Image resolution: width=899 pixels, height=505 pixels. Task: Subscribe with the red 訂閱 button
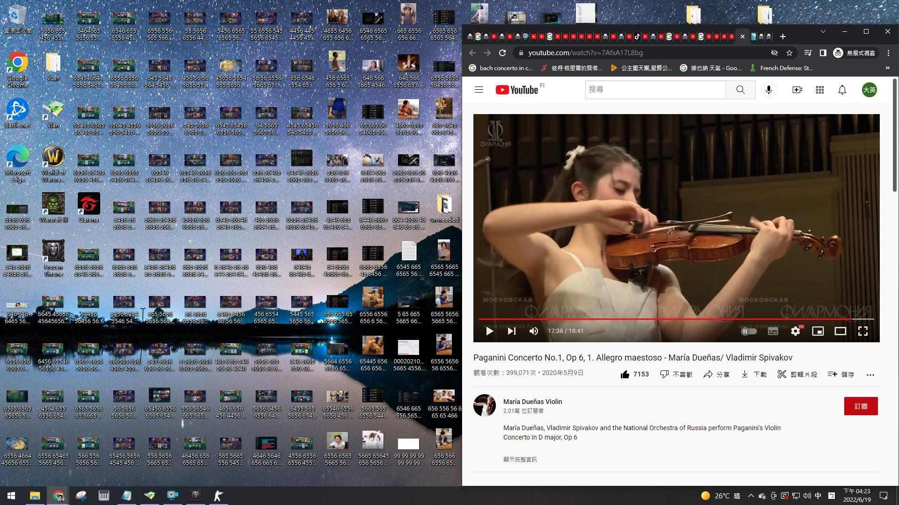(x=861, y=406)
